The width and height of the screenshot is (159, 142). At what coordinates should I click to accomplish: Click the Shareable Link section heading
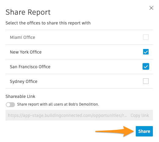20,96
